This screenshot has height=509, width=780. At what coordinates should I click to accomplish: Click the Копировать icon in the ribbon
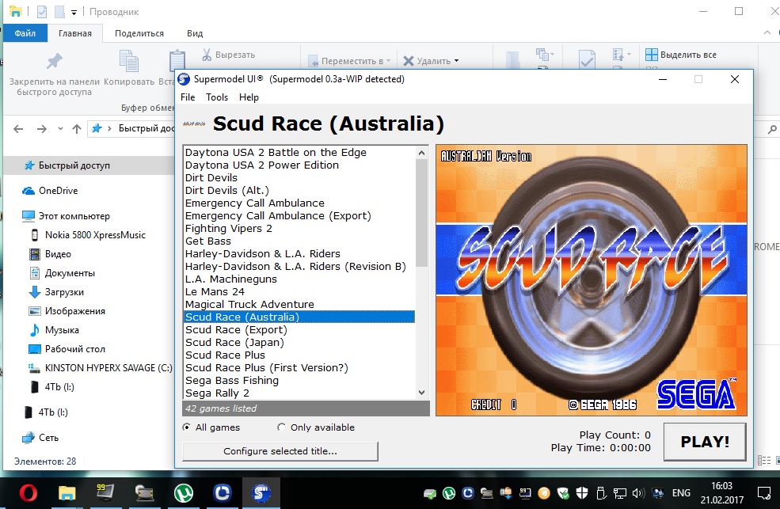[x=128, y=61]
